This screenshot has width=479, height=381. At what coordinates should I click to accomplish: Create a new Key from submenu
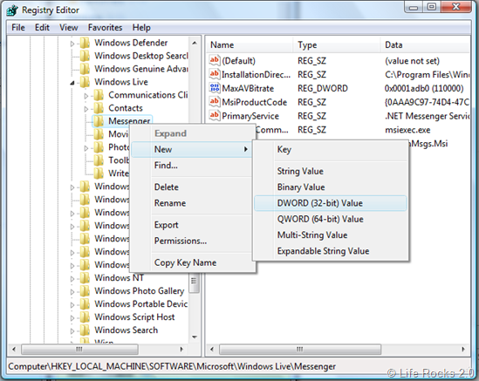pyautogui.click(x=331, y=150)
